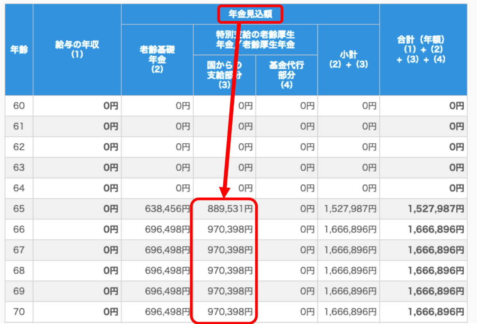
Task: Select the age 66 row label
Action: pos(19,230)
